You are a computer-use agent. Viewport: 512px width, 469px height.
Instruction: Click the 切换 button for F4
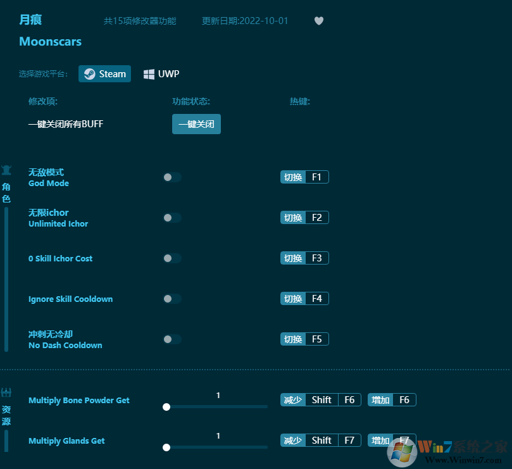pyautogui.click(x=293, y=299)
